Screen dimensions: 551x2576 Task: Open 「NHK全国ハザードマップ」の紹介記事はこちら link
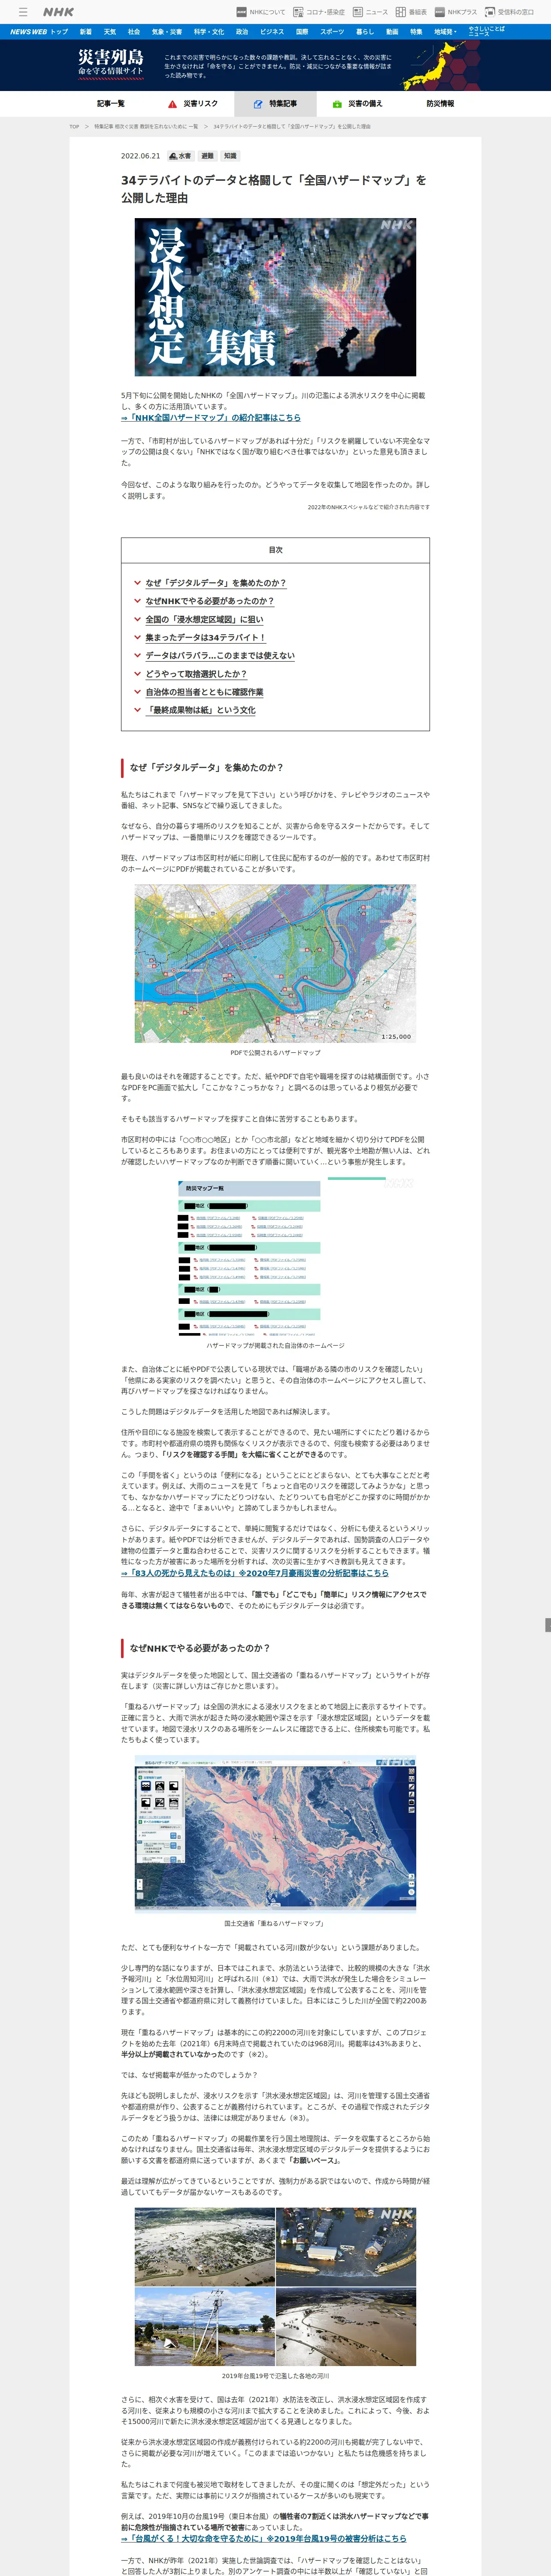click(x=211, y=418)
